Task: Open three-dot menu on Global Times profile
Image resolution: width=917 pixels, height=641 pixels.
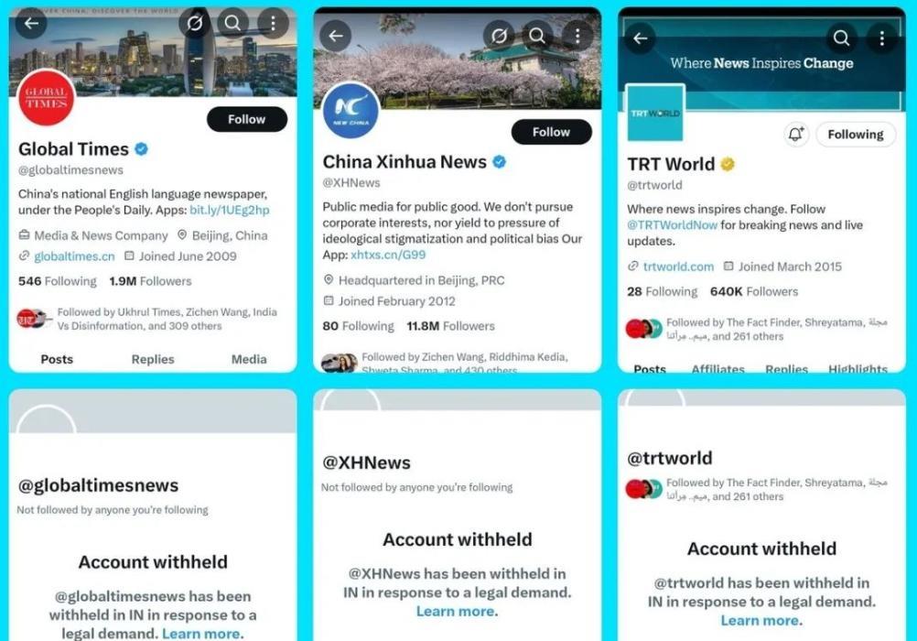Action: click(x=273, y=24)
